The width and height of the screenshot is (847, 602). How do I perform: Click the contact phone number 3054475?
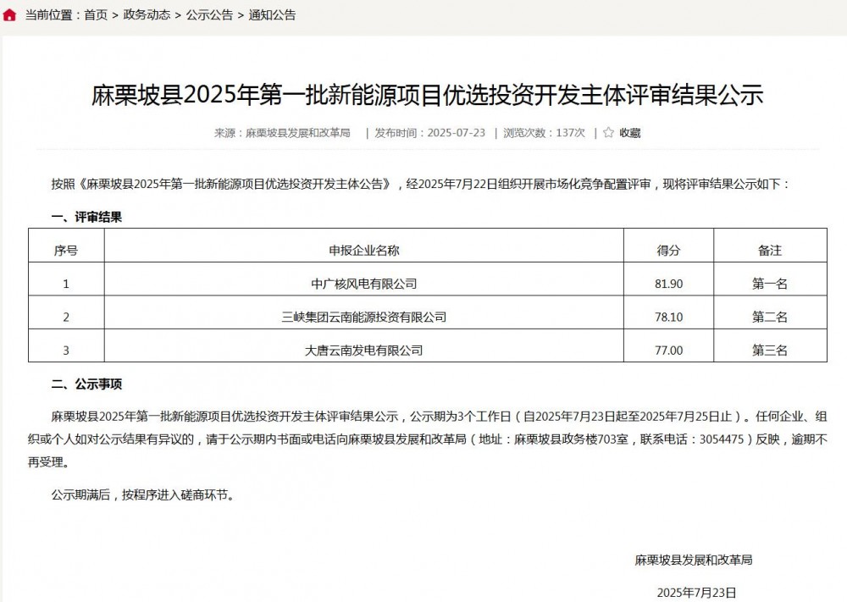pos(722,439)
